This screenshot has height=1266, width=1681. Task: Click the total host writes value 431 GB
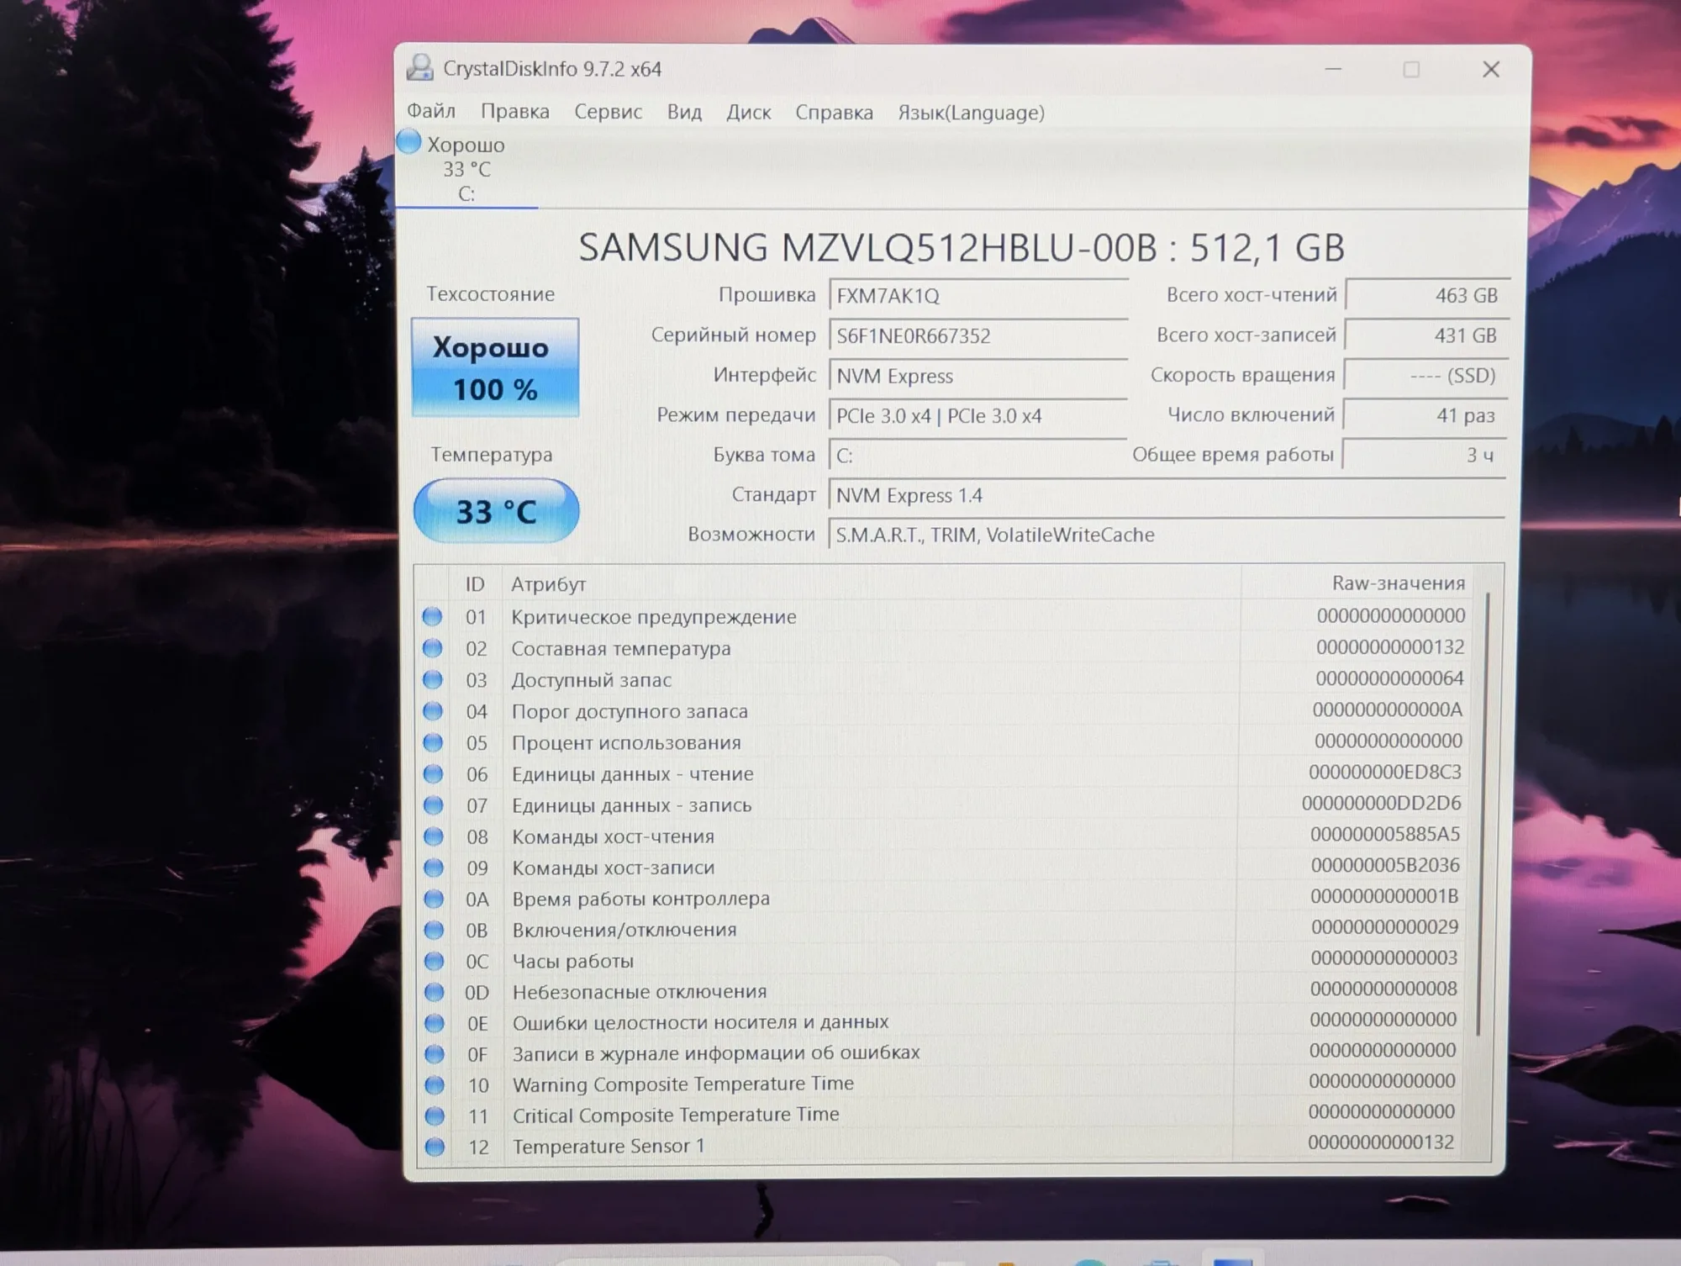click(x=1426, y=335)
